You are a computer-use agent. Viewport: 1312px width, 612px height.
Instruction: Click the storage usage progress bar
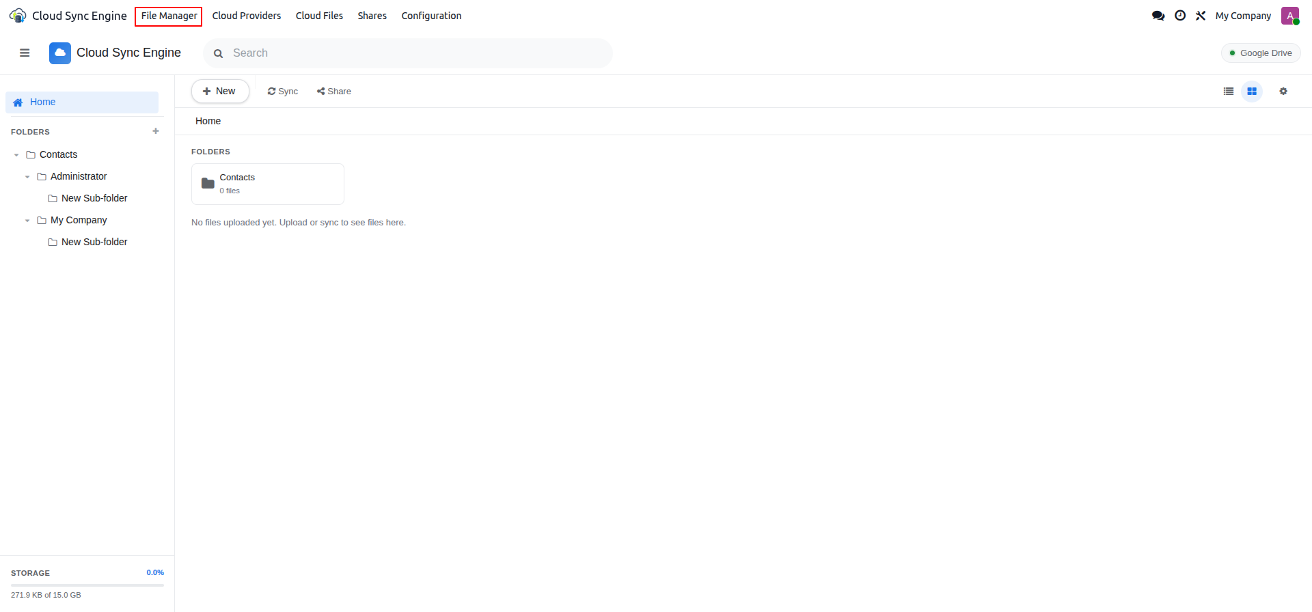87,585
